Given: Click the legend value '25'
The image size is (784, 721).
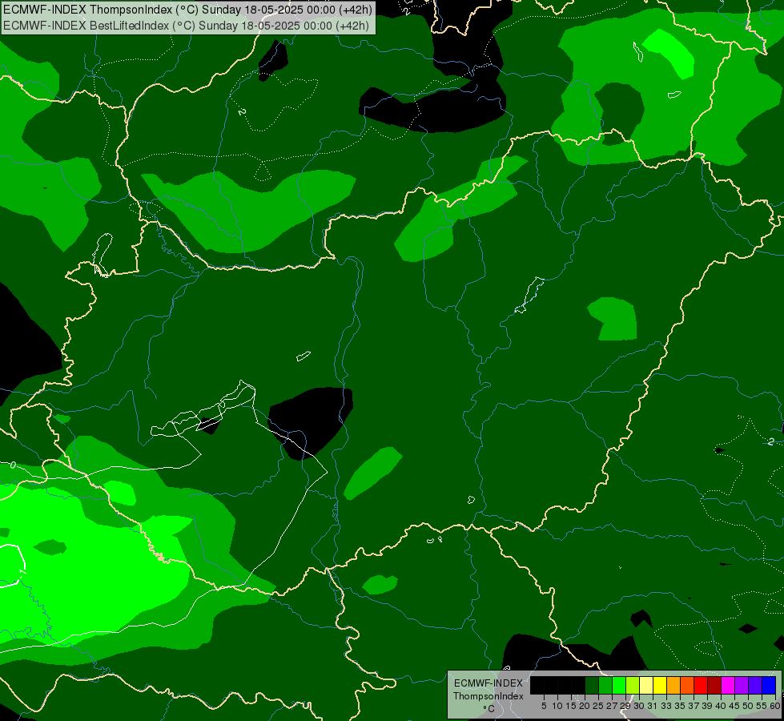Looking at the screenshot, I should [x=598, y=706].
